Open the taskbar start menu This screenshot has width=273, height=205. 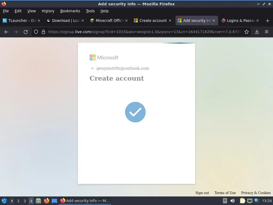point(4,201)
